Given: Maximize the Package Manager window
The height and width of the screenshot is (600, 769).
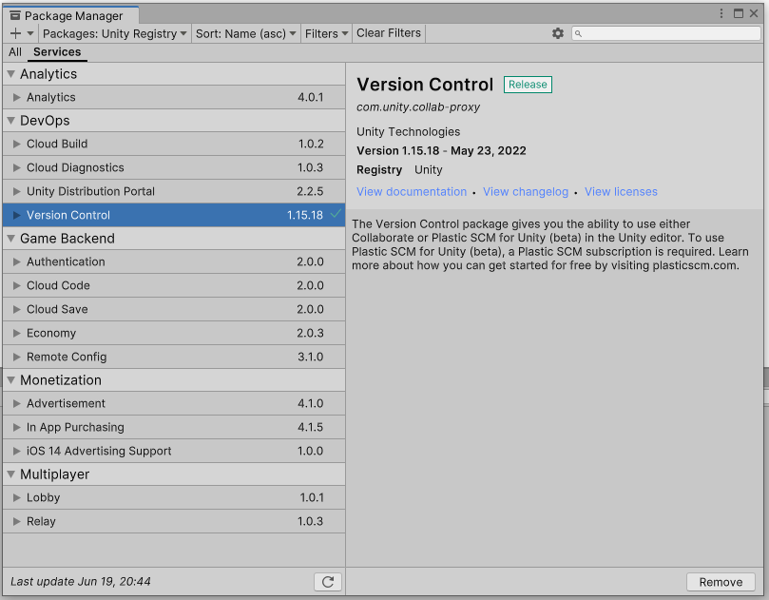Looking at the screenshot, I should [738, 13].
